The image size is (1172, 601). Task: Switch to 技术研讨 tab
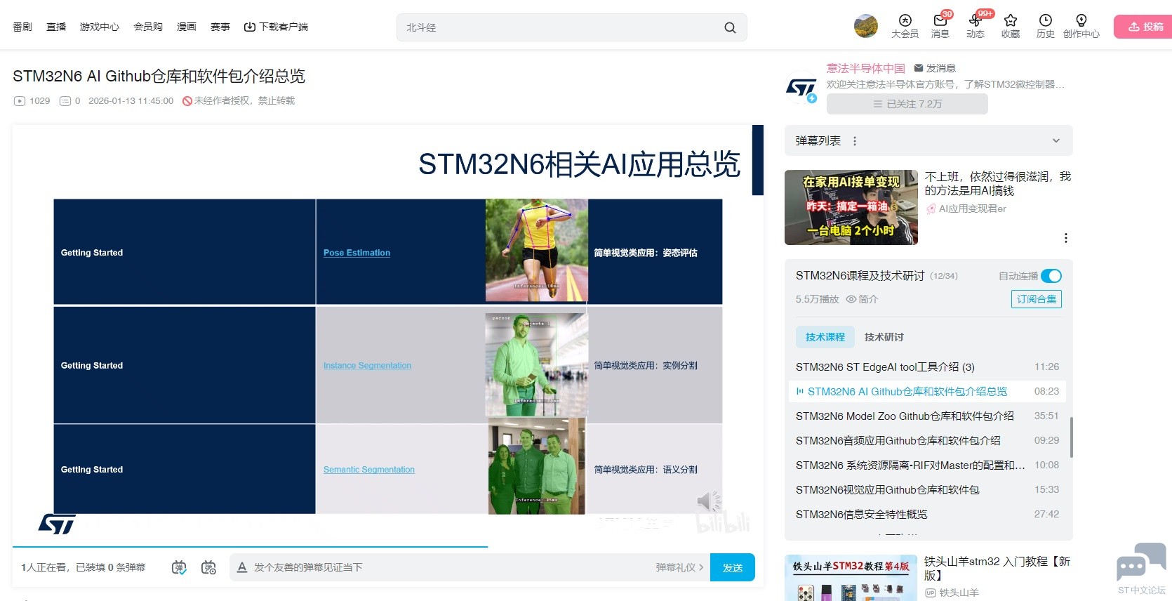(x=884, y=337)
